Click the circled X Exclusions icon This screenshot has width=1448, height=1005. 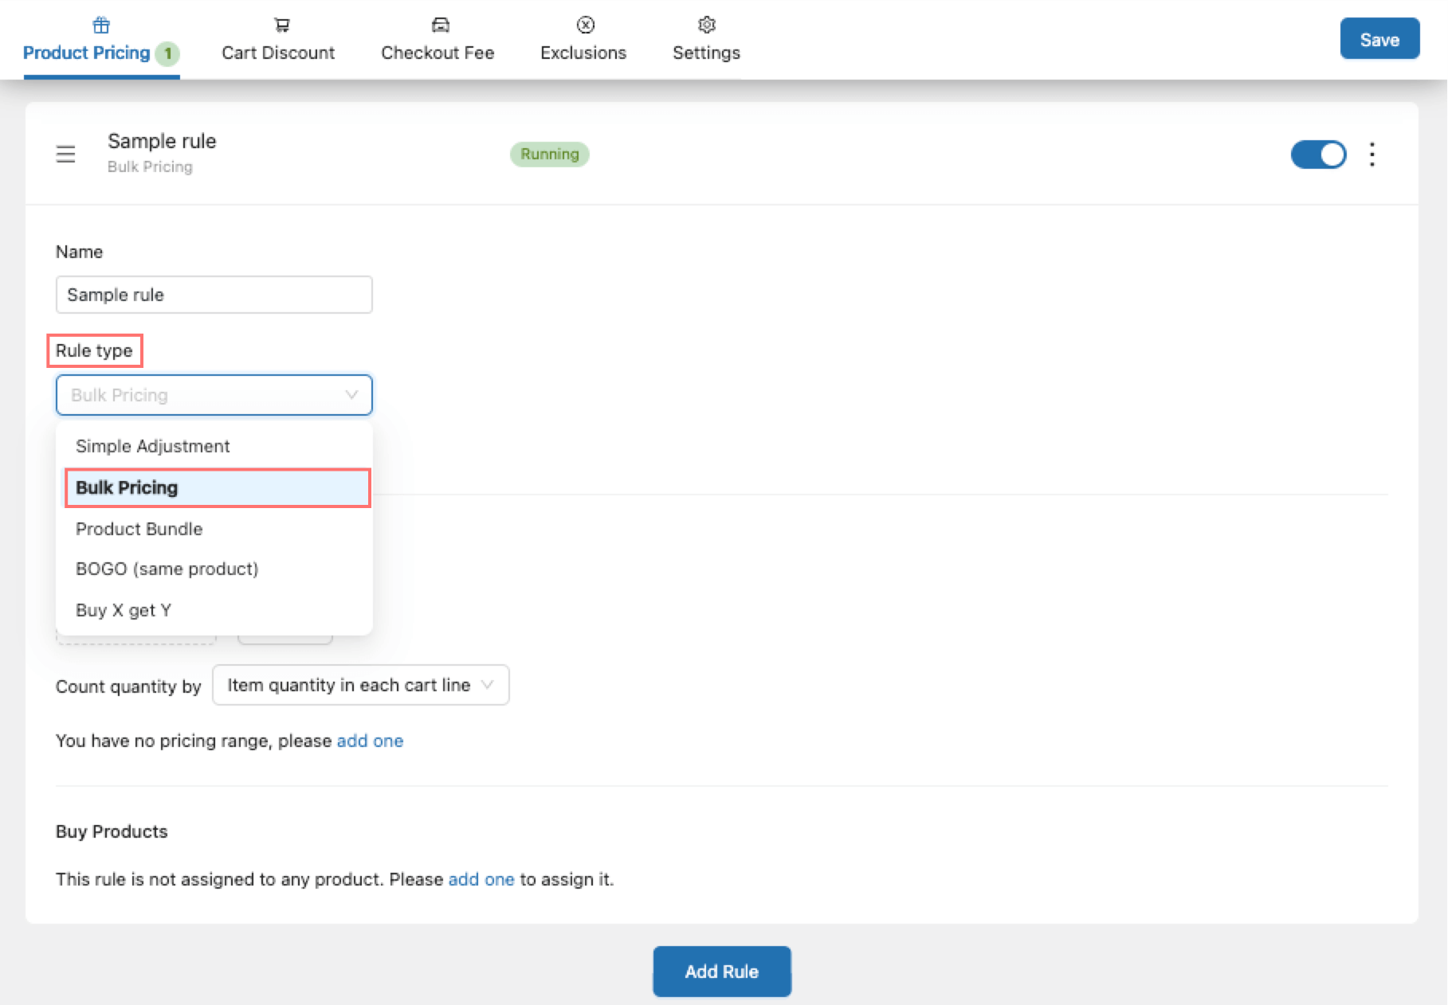click(585, 25)
